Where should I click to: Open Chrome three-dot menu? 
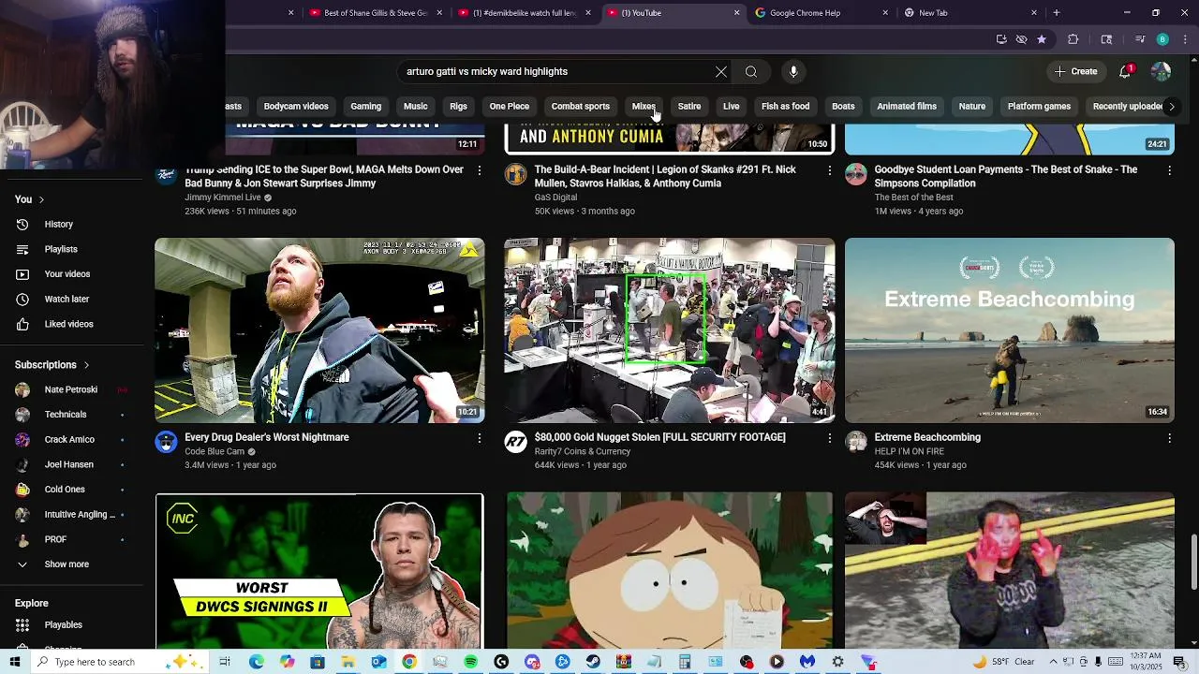pos(1185,39)
